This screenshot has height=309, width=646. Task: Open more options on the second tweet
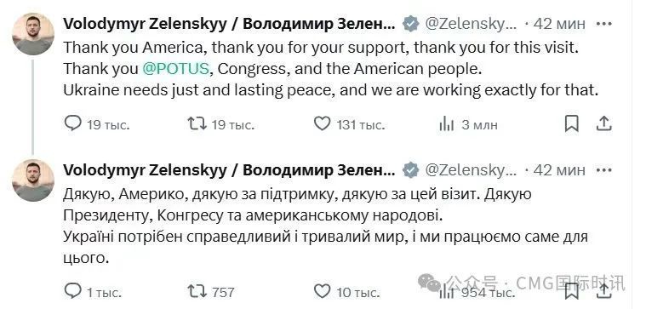tap(604, 169)
